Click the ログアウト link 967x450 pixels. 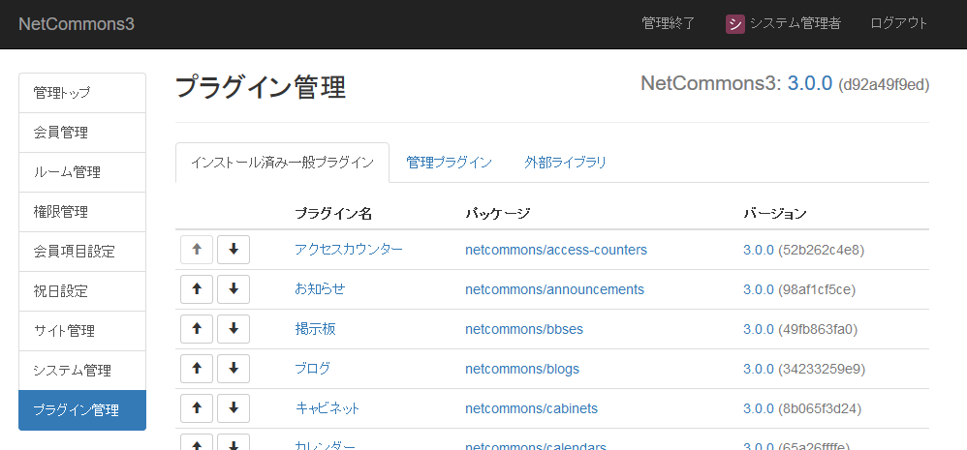click(898, 24)
